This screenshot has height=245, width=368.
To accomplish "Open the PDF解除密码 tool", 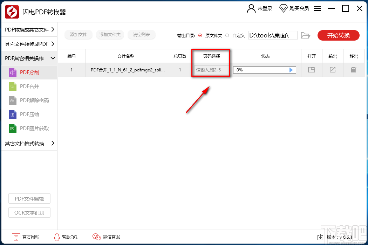I will coord(13,100).
